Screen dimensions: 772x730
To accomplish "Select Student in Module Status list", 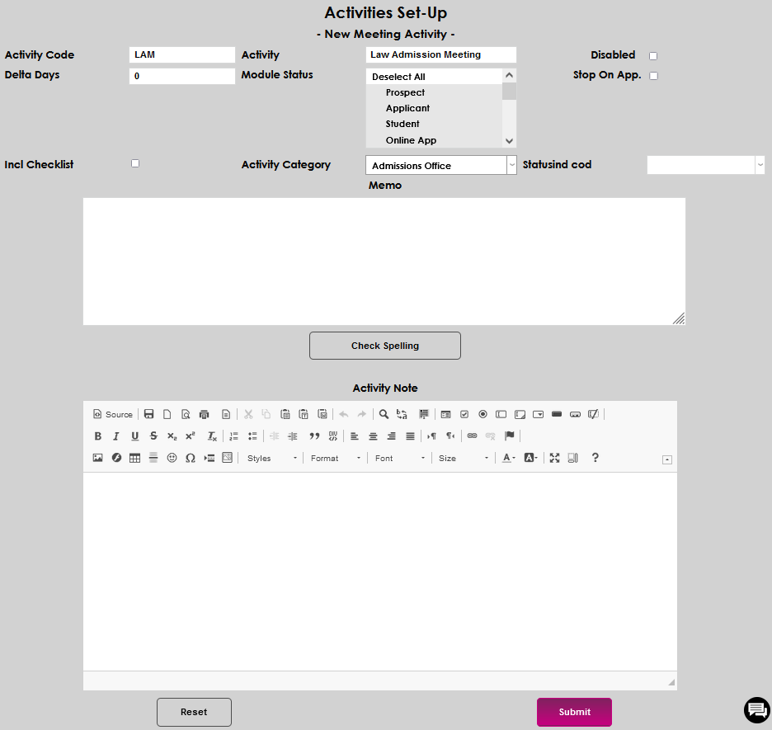I will point(434,124).
